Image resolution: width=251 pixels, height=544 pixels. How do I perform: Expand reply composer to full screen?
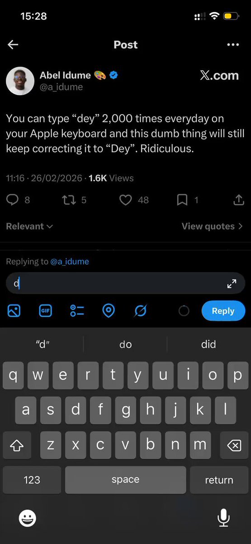(232, 284)
